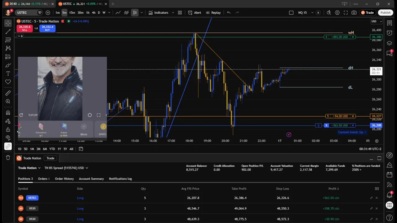Open the layout select square icon

click(291, 13)
